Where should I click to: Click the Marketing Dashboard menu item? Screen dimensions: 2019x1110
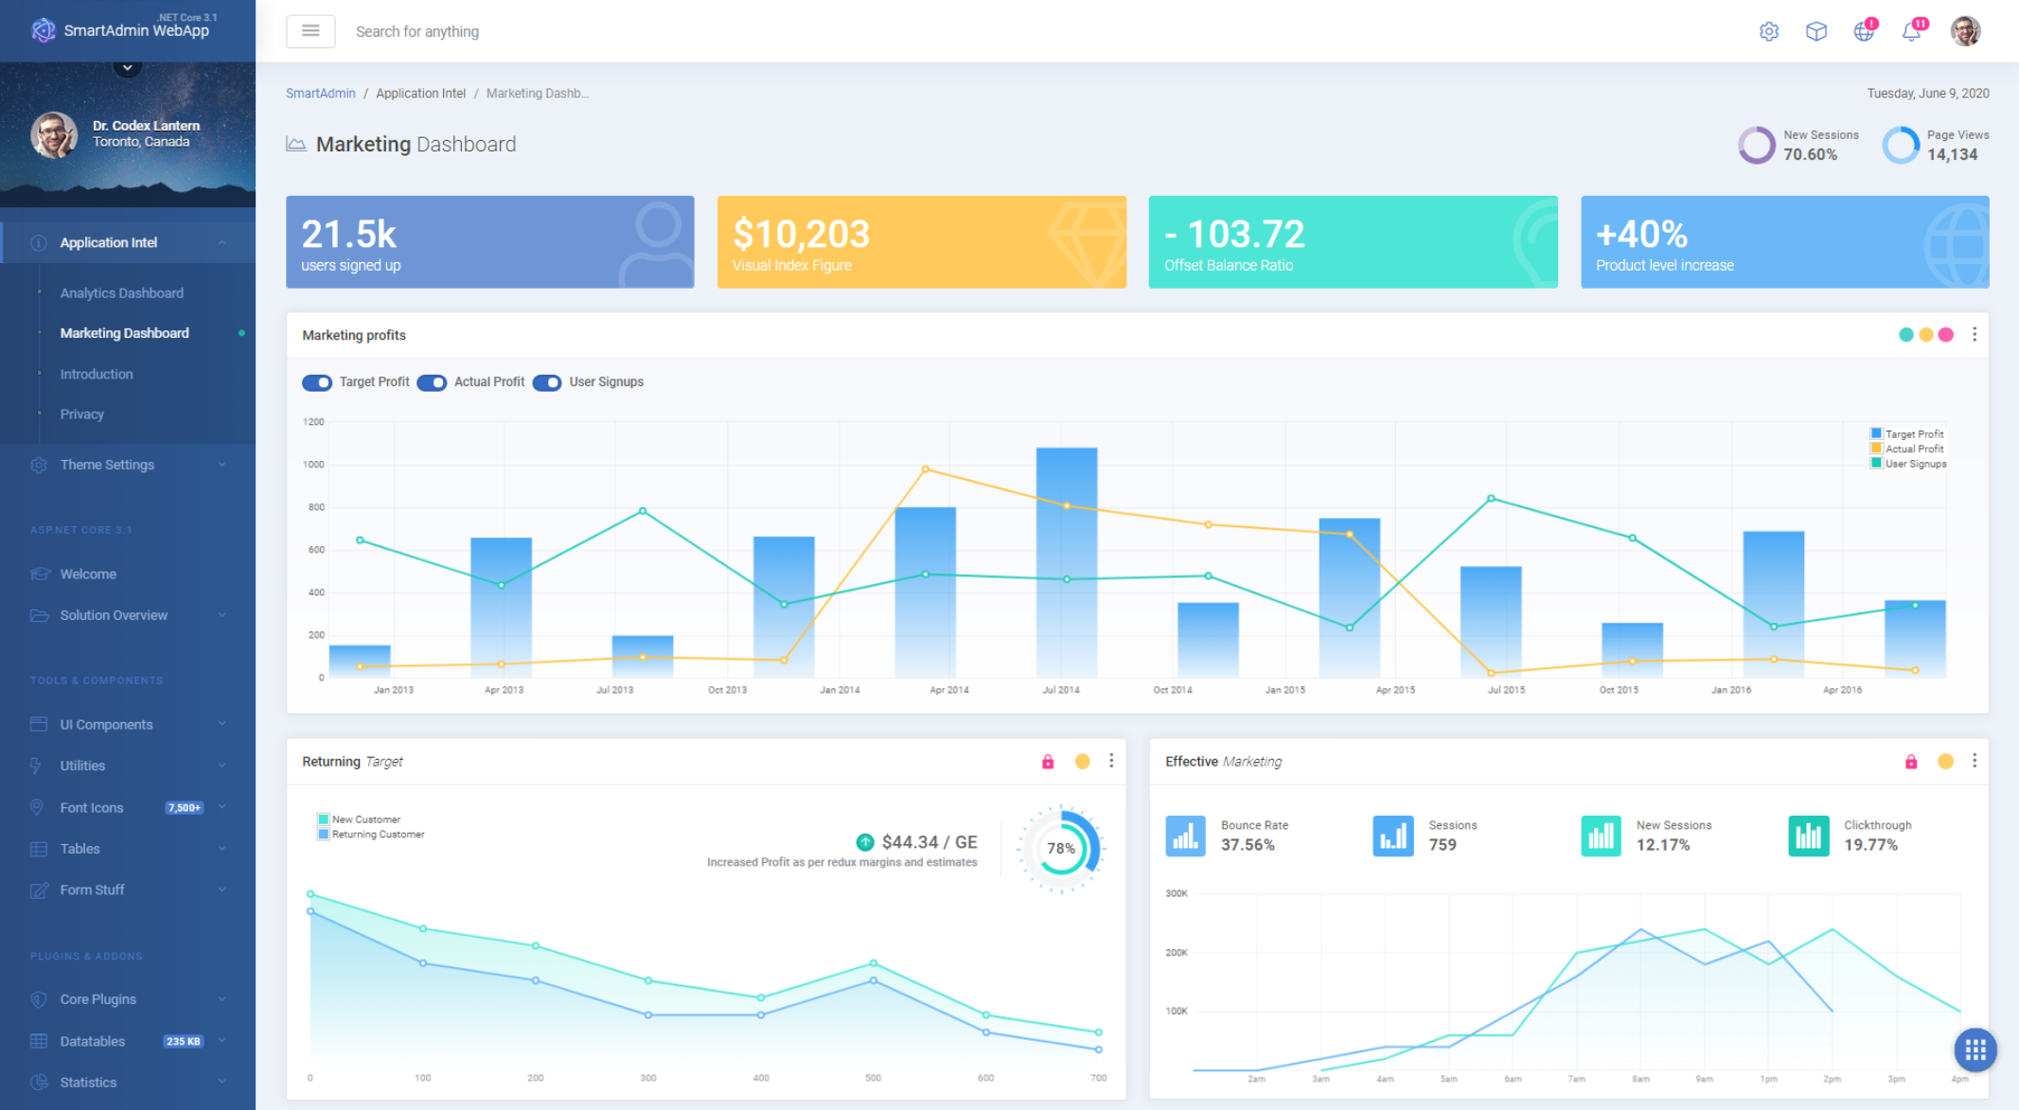[x=124, y=332]
